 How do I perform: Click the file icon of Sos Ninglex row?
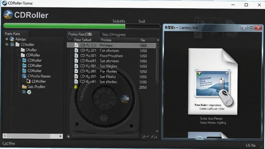[77, 66]
